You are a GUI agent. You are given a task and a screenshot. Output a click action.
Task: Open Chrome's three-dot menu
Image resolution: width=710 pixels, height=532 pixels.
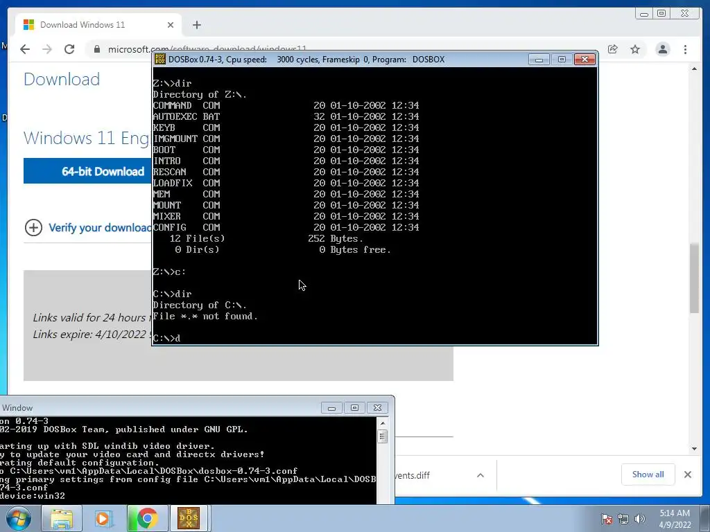click(x=685, y=49)
